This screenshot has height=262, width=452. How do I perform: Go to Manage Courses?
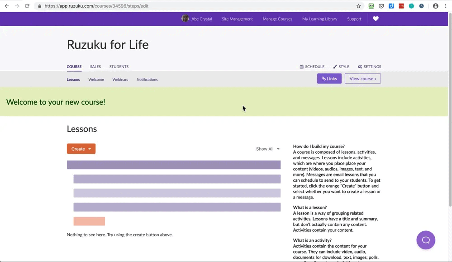pos(277,19)
